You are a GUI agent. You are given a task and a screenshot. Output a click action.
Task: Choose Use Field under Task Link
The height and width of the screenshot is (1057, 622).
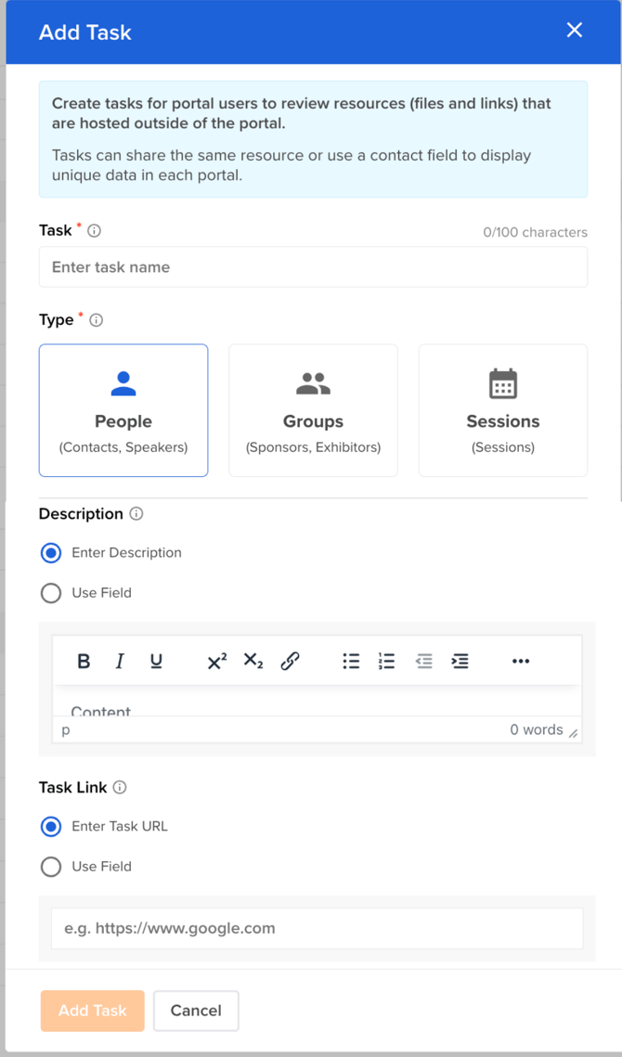click(x=51, y=867)
